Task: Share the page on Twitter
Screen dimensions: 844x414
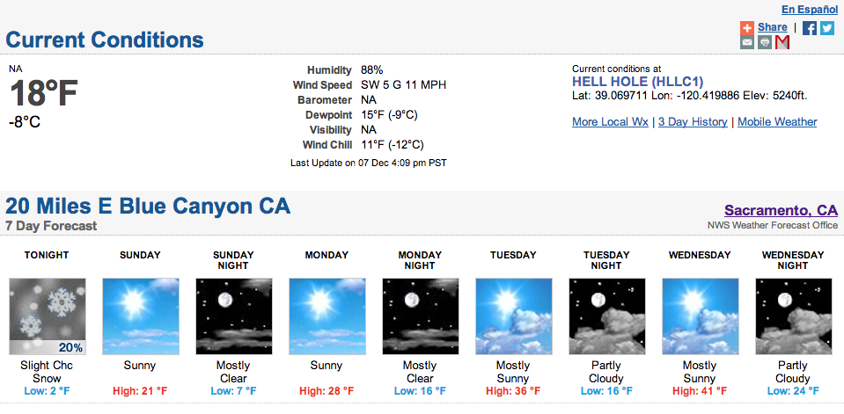Action: pyautogui.click(x=827, y=28)
